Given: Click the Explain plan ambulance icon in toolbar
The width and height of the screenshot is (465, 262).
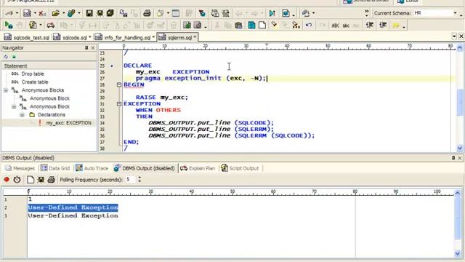Looking at the screenshot, I should [x=51, y=25].
